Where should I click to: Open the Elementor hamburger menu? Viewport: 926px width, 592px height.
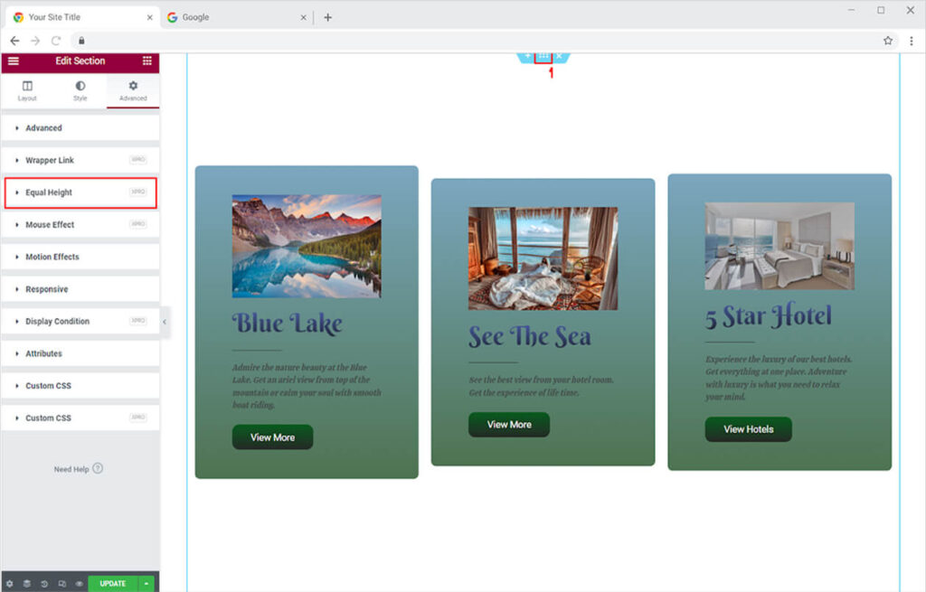13,61
